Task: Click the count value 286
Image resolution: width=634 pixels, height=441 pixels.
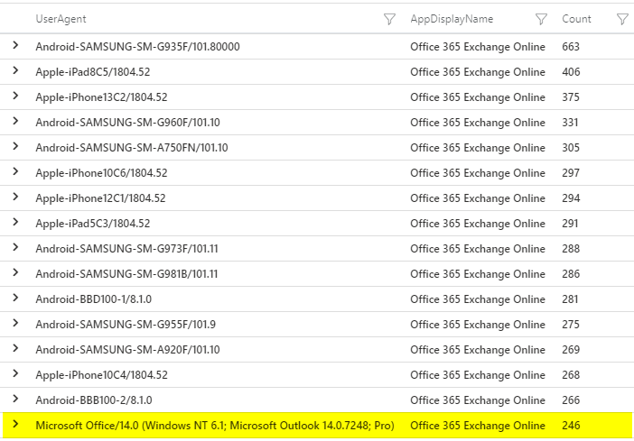Action: coord(571,274)
